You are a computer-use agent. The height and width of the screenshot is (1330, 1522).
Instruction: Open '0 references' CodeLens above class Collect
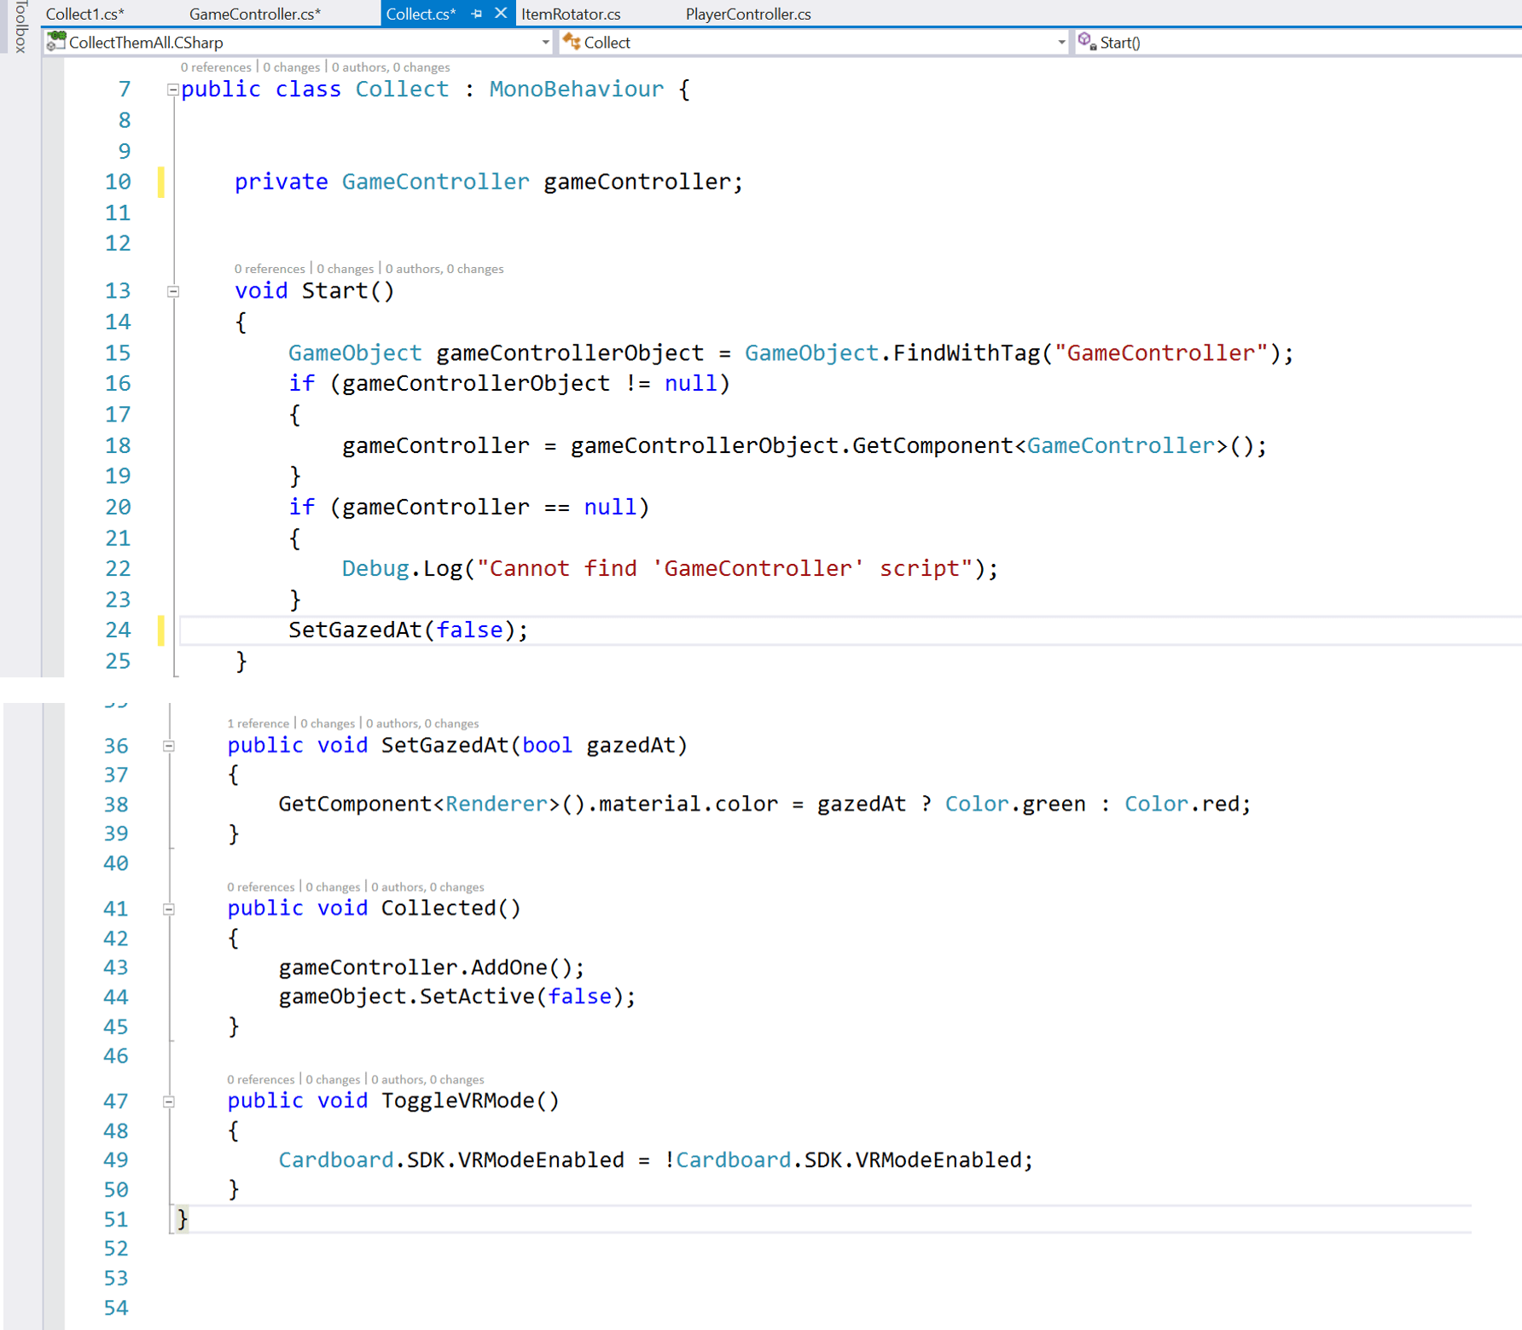click(216, 67)
